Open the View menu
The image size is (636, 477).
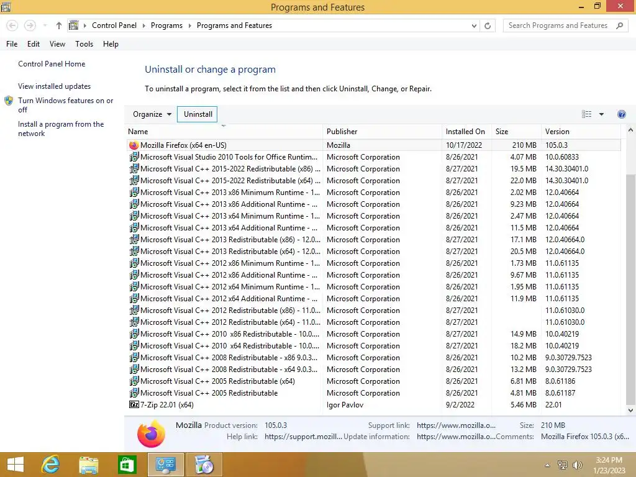pos(57,44)
